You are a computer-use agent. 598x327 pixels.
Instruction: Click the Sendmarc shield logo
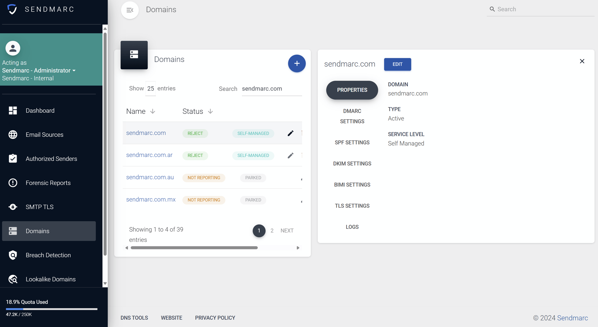coord(12,9)
